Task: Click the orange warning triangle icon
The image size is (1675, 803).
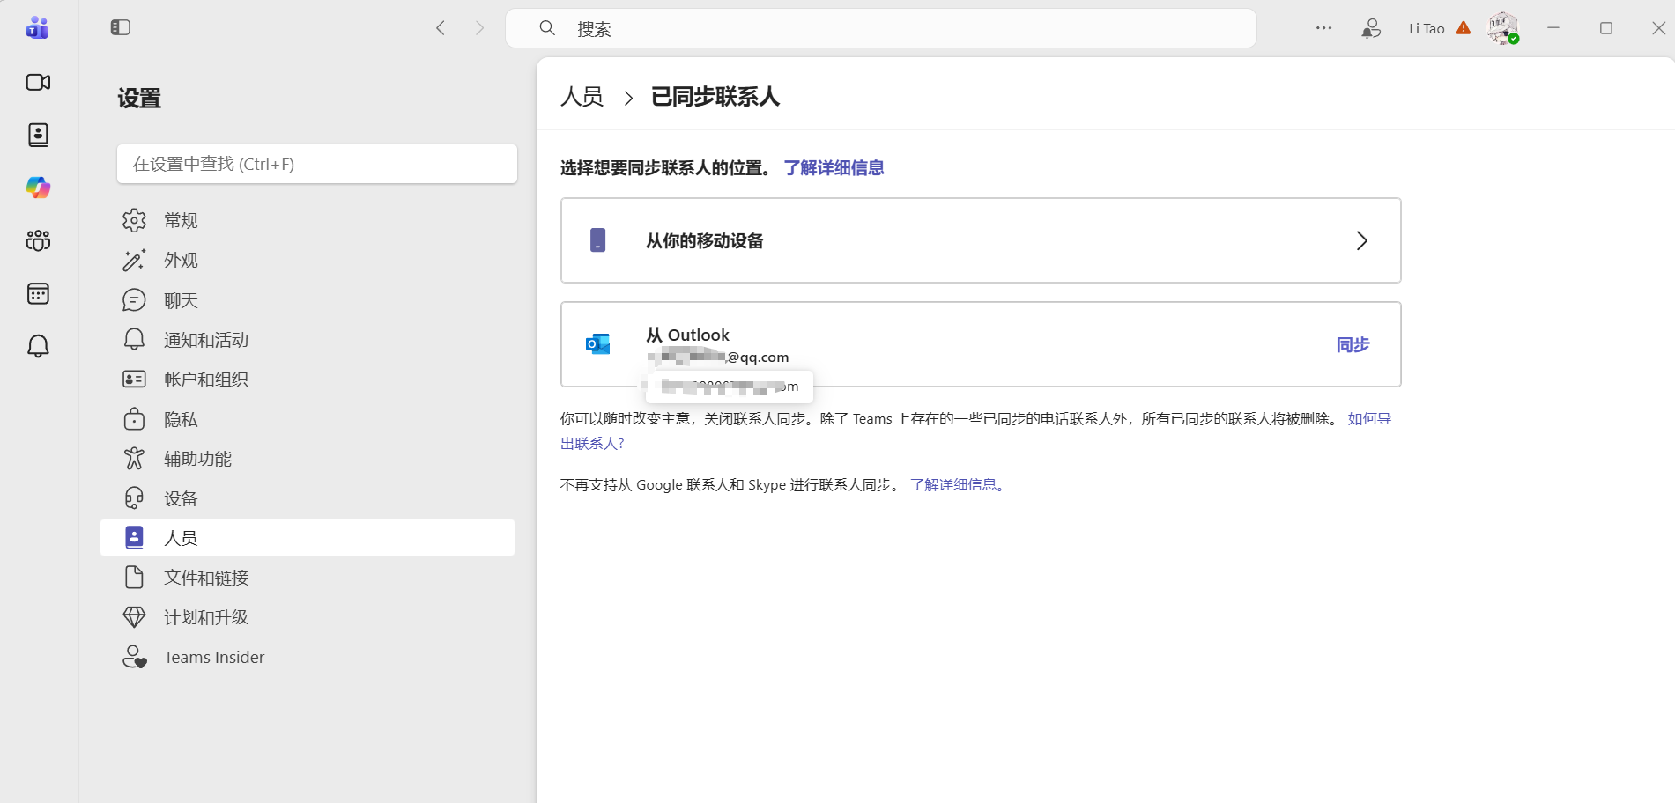Action: [1464, 28]
